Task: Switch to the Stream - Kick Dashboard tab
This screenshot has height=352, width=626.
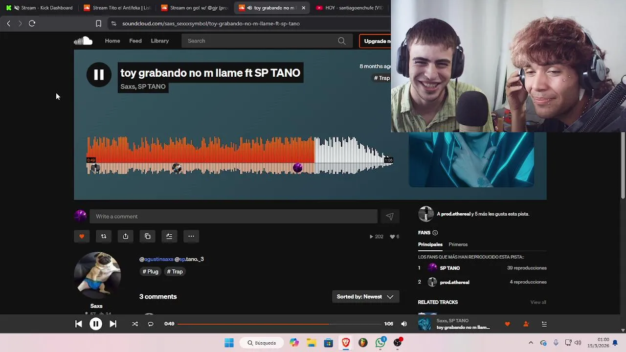Action: [39, 8]
